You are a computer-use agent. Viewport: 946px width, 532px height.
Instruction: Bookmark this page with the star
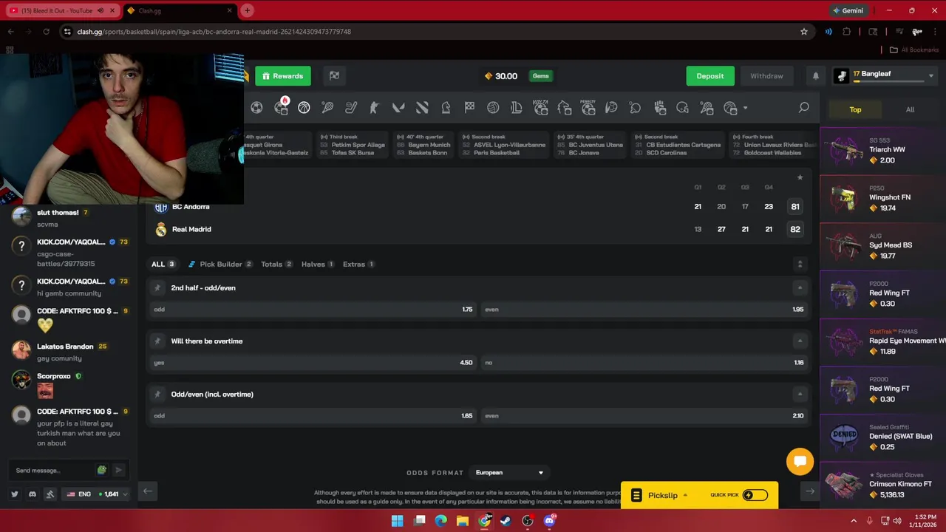point(804,32)
